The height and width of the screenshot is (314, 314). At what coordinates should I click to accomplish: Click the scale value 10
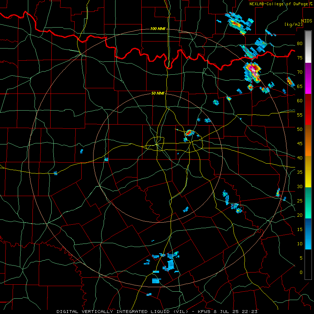(x=300, y=244)
